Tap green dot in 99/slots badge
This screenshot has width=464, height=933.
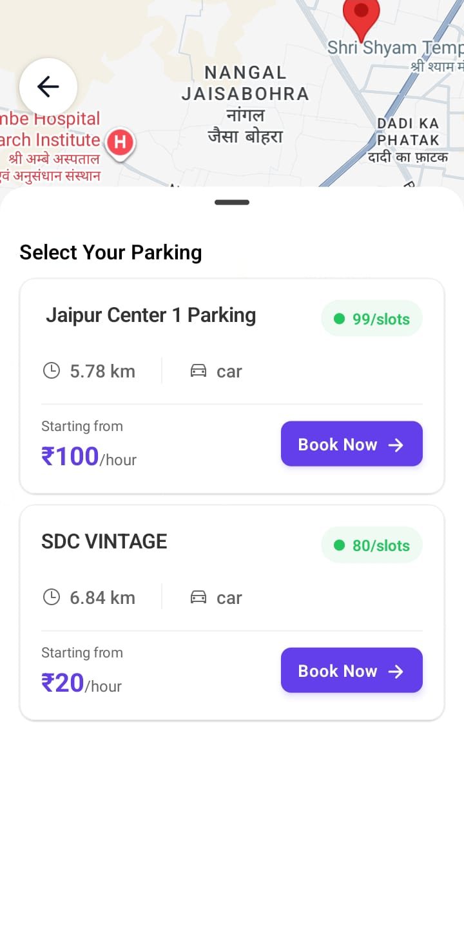tap(339, 319)
